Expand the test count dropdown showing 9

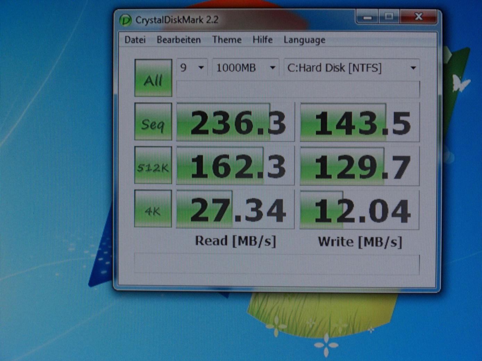(x=192, y=67)
